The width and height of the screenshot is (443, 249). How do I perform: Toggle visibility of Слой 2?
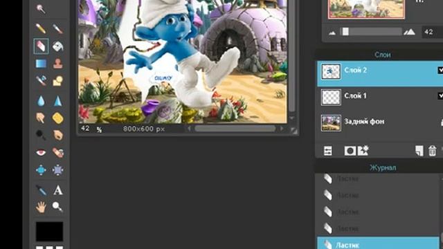click(440, 71)
